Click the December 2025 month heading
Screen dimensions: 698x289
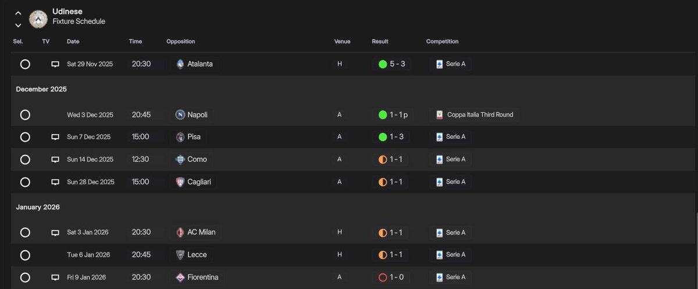click(x=41, y=89)
